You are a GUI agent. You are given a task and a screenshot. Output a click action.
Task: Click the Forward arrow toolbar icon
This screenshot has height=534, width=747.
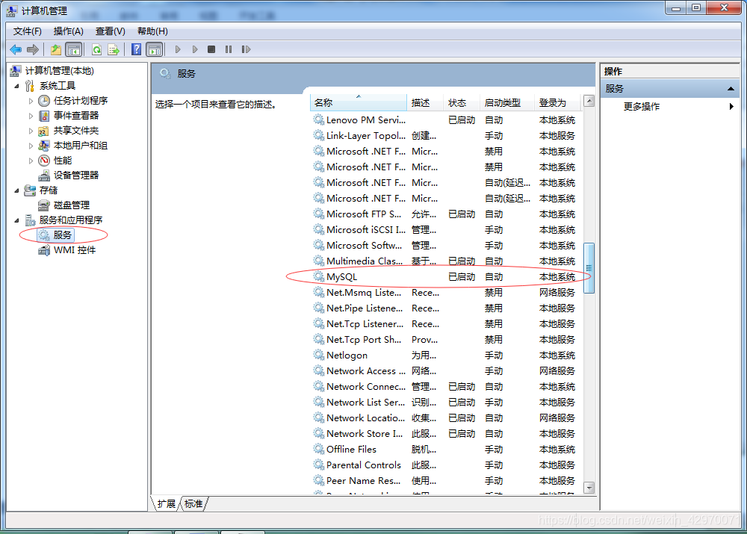pyautogui.click(x=33, y=49)
